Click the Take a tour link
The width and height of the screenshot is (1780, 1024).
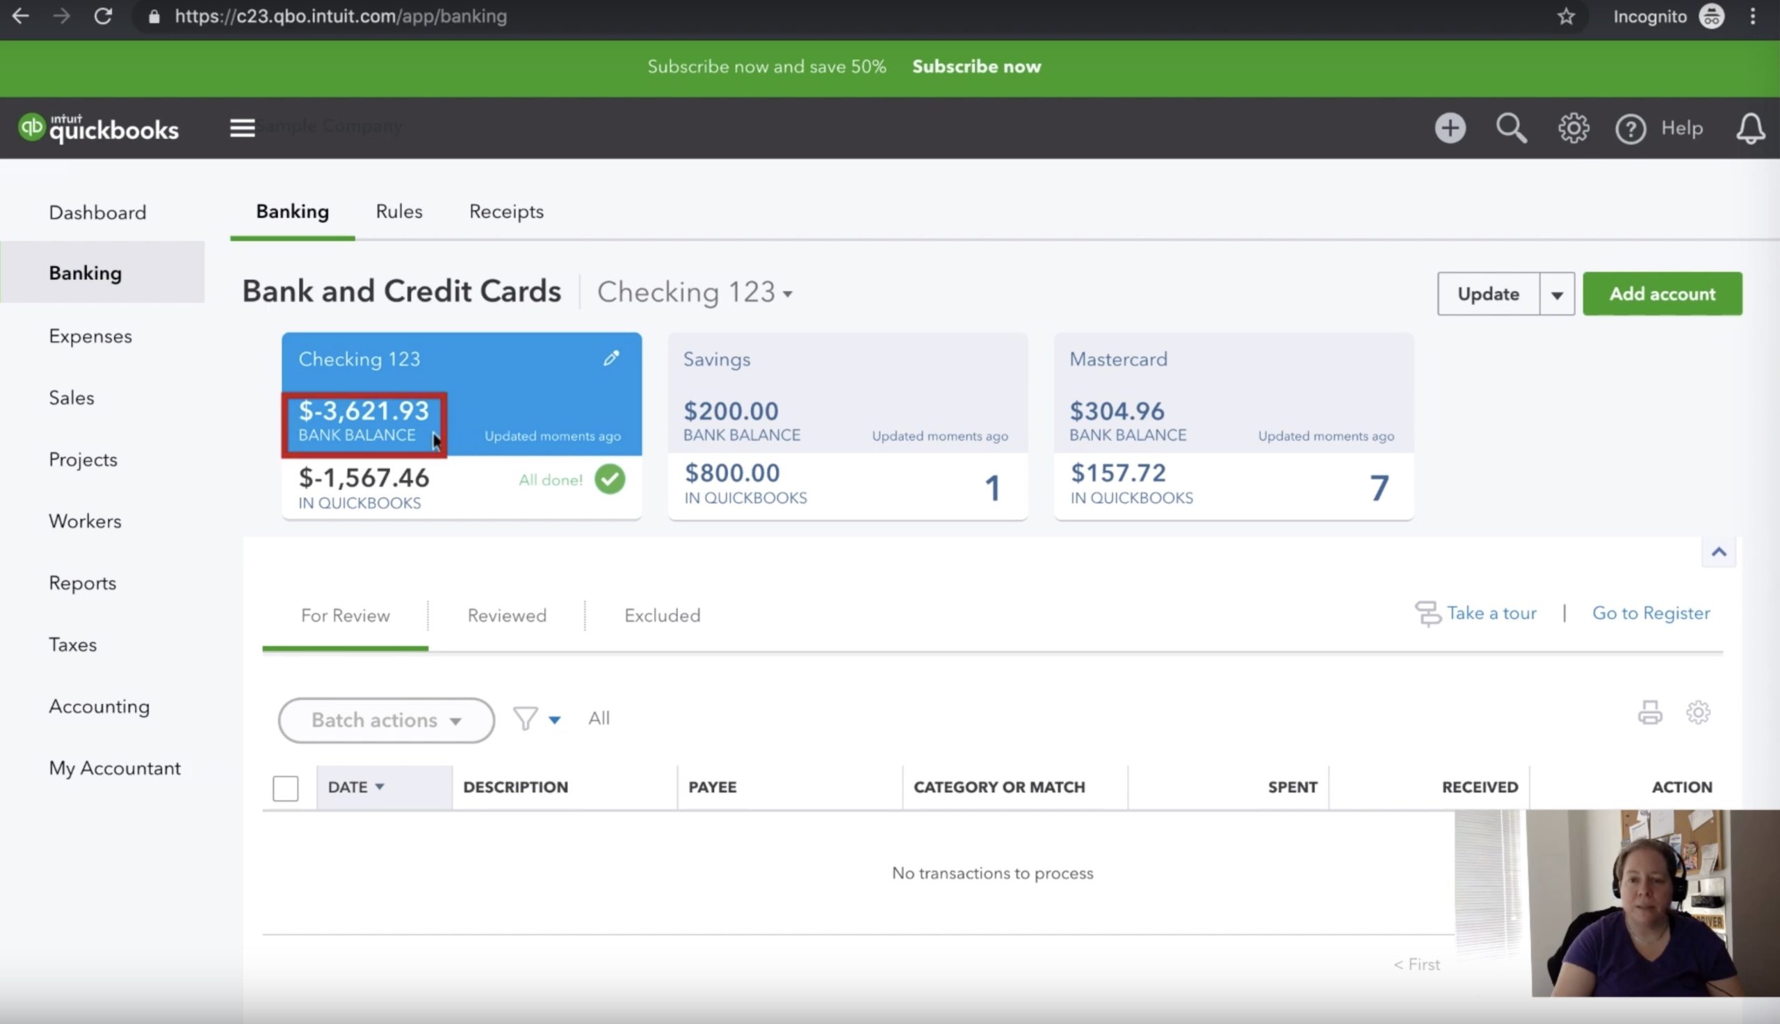(1491, 613)
